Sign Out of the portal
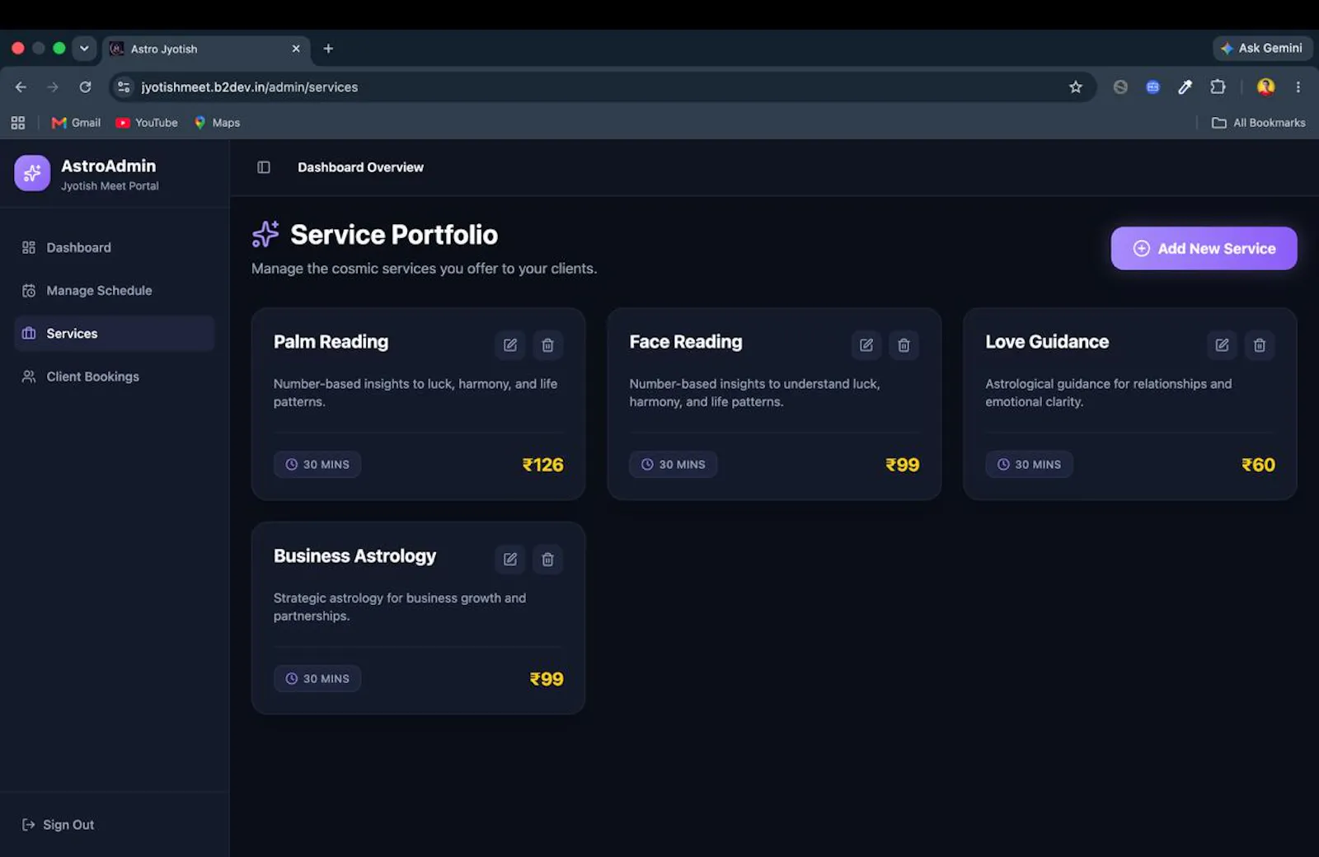The width and height of the screenshot is (1319, 857). point(58,825)
